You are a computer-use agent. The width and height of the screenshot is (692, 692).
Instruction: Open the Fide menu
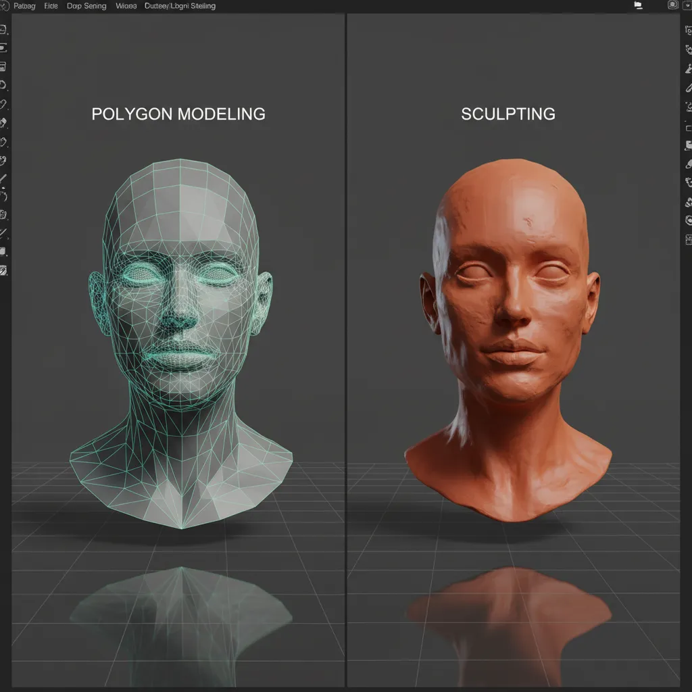(x=51, y=6)
